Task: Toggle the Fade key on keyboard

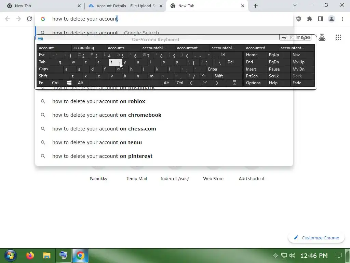Action: [x=302, y=83]
